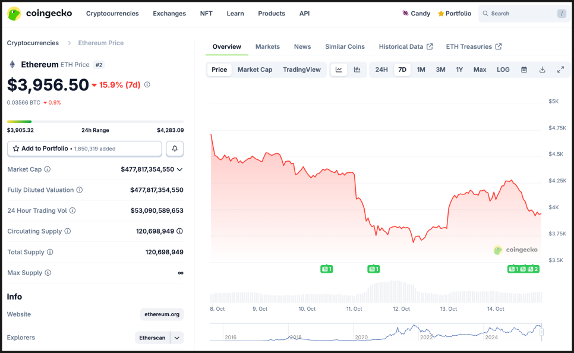Open the ethereum.org website link

[162, 314]
